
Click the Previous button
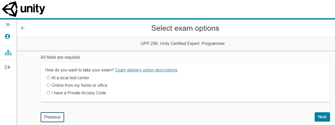click(52, 117)
